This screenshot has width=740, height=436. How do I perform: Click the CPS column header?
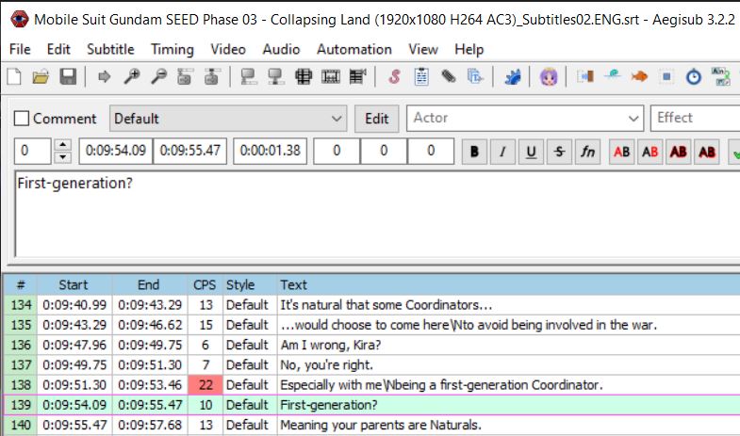pos(205,284)
